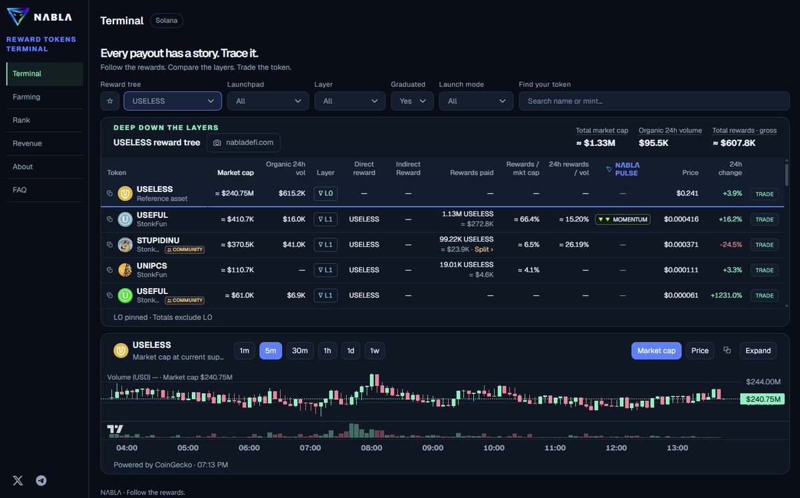Copy address icon for USEFUL $61.0K row

[x=110, y=295]
